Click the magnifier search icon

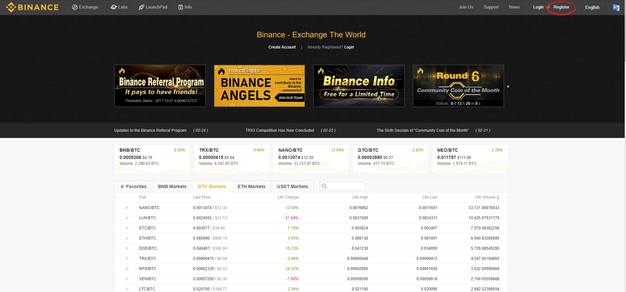click(x=324, y=186)
